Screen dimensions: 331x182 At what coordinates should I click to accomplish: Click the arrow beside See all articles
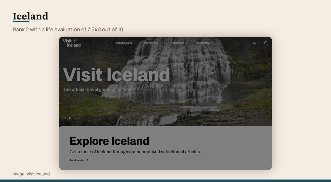point(87,160)
